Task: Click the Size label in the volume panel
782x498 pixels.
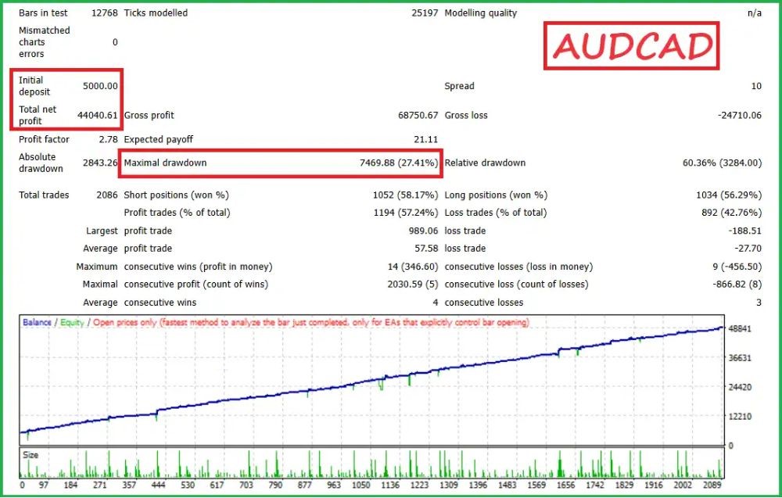Action: click(30, 455)
